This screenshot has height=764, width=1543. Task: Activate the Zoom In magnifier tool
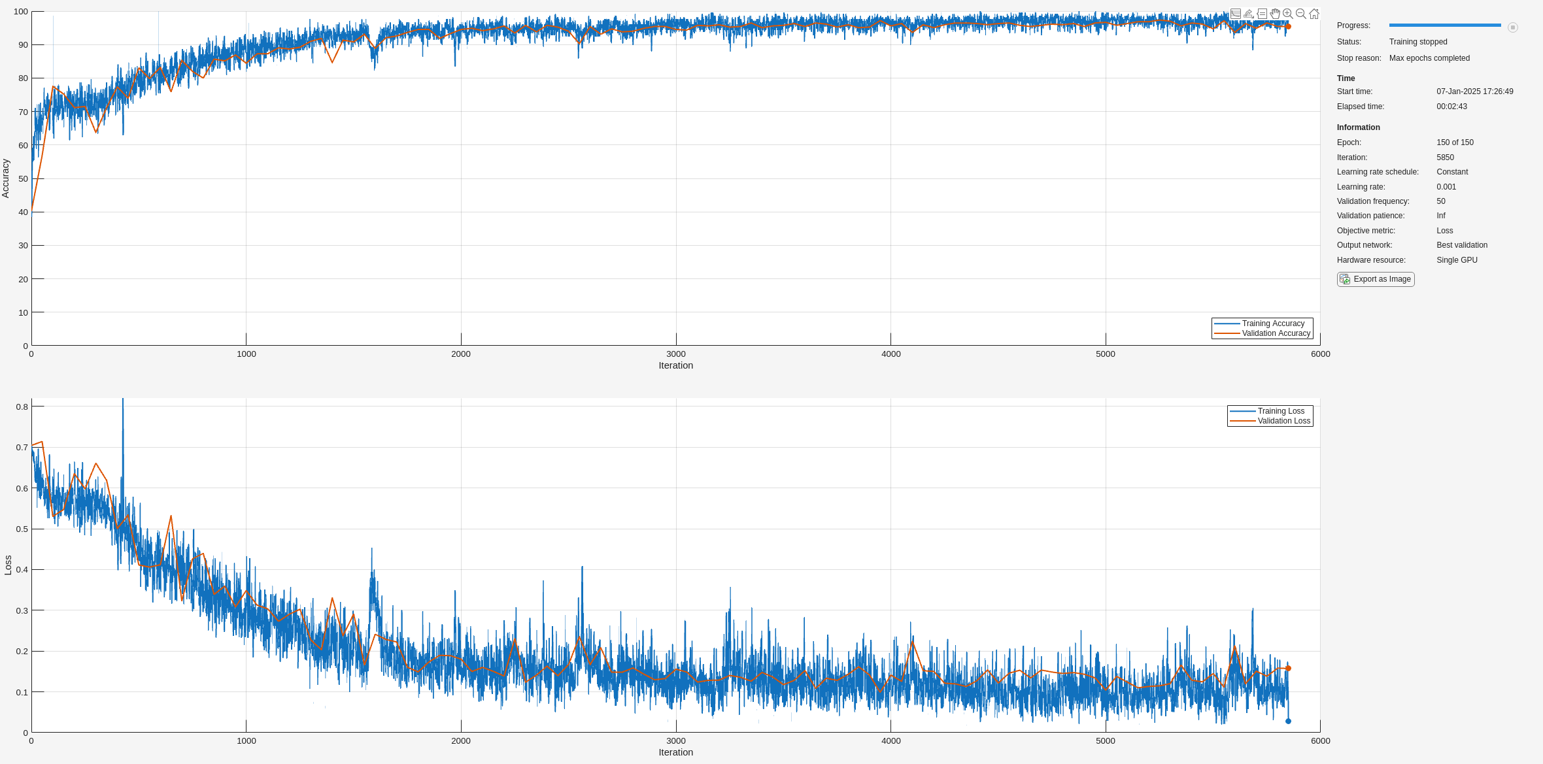pos(1287,14)
